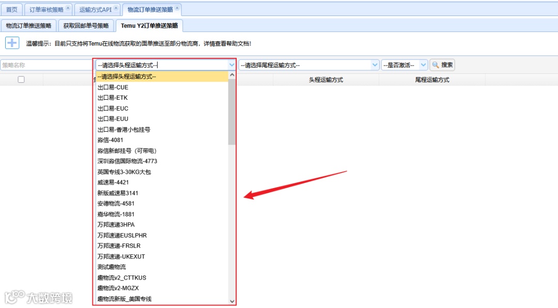Select 威速易-4421 option

click(162, 182)
